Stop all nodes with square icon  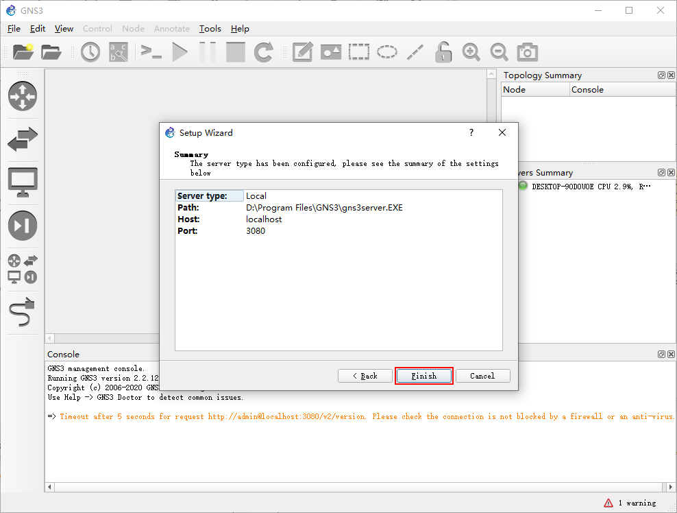click(235, 52)
